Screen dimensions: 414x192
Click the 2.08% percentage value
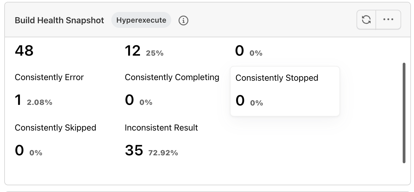pos(39,103)
